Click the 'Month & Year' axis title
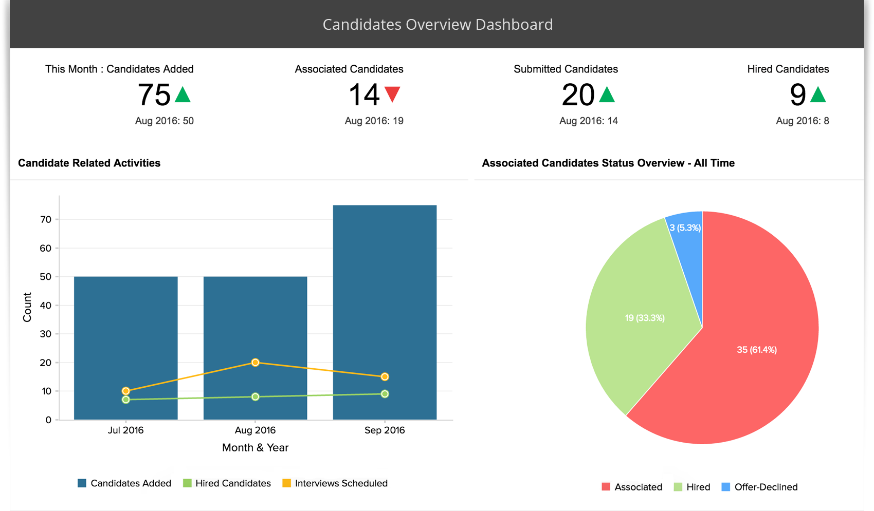Screen dimensions: 874x511 (x=256, y=448)
